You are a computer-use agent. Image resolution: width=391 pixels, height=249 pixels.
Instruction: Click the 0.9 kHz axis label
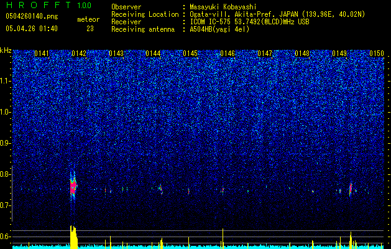(x=6, y=143)
